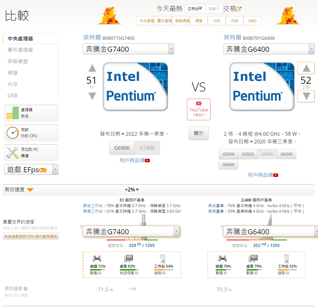Select the G5920 model button
This screenshot has height=307, width=318.
(x=248, y=154)
